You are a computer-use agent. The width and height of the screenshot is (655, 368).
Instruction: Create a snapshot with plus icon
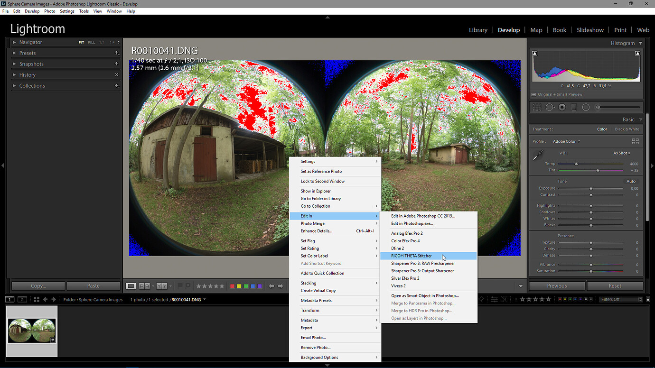[117, 64]
